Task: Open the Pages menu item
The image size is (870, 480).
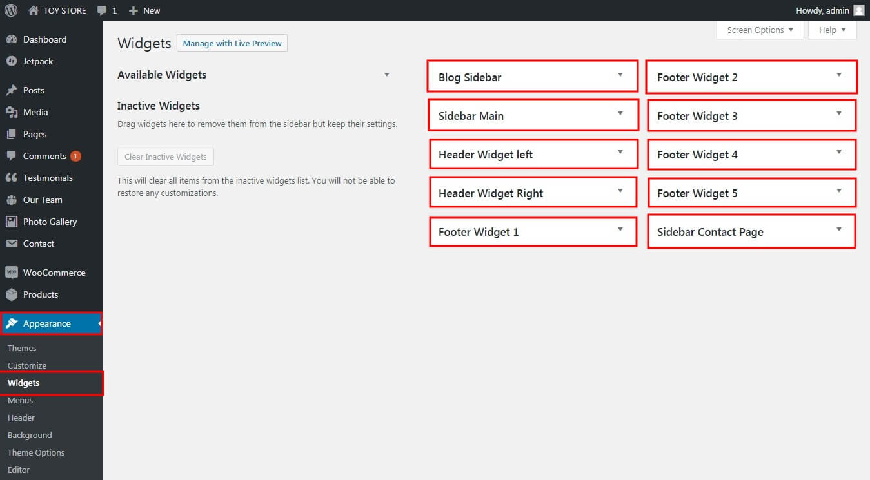Action: [52, 134]
